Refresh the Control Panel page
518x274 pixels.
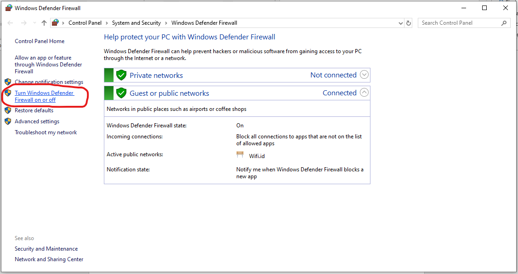coord(409,23)
